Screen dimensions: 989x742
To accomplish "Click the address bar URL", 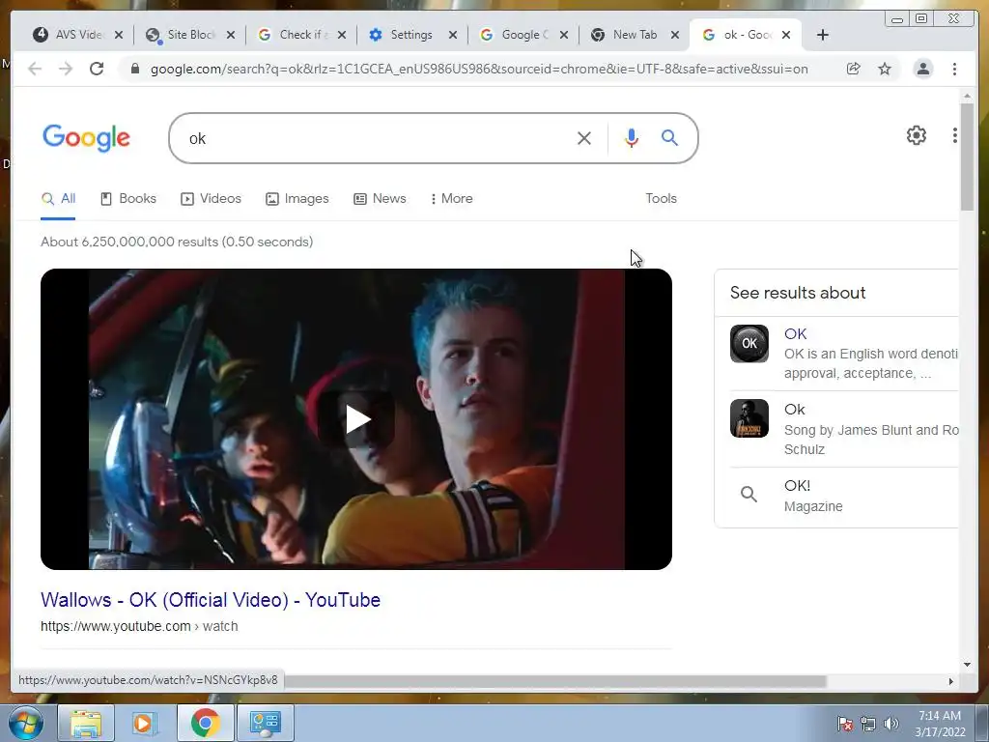I will (479, 69).
